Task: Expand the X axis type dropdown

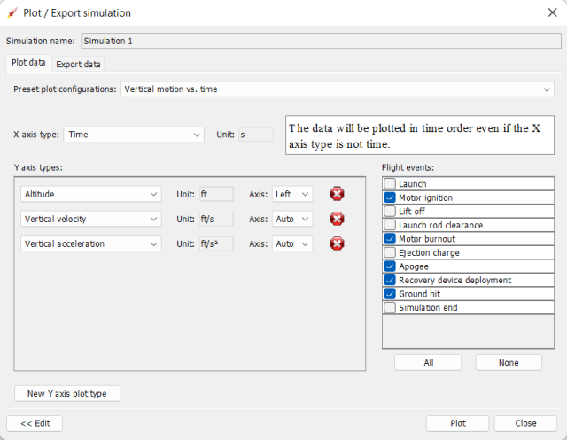Action: 134,135
